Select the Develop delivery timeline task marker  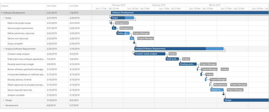pyautogui.click(x=206, y=80)
